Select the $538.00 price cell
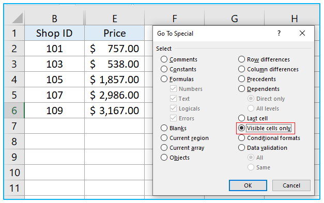The image size is (324, 203). point(115,64)
